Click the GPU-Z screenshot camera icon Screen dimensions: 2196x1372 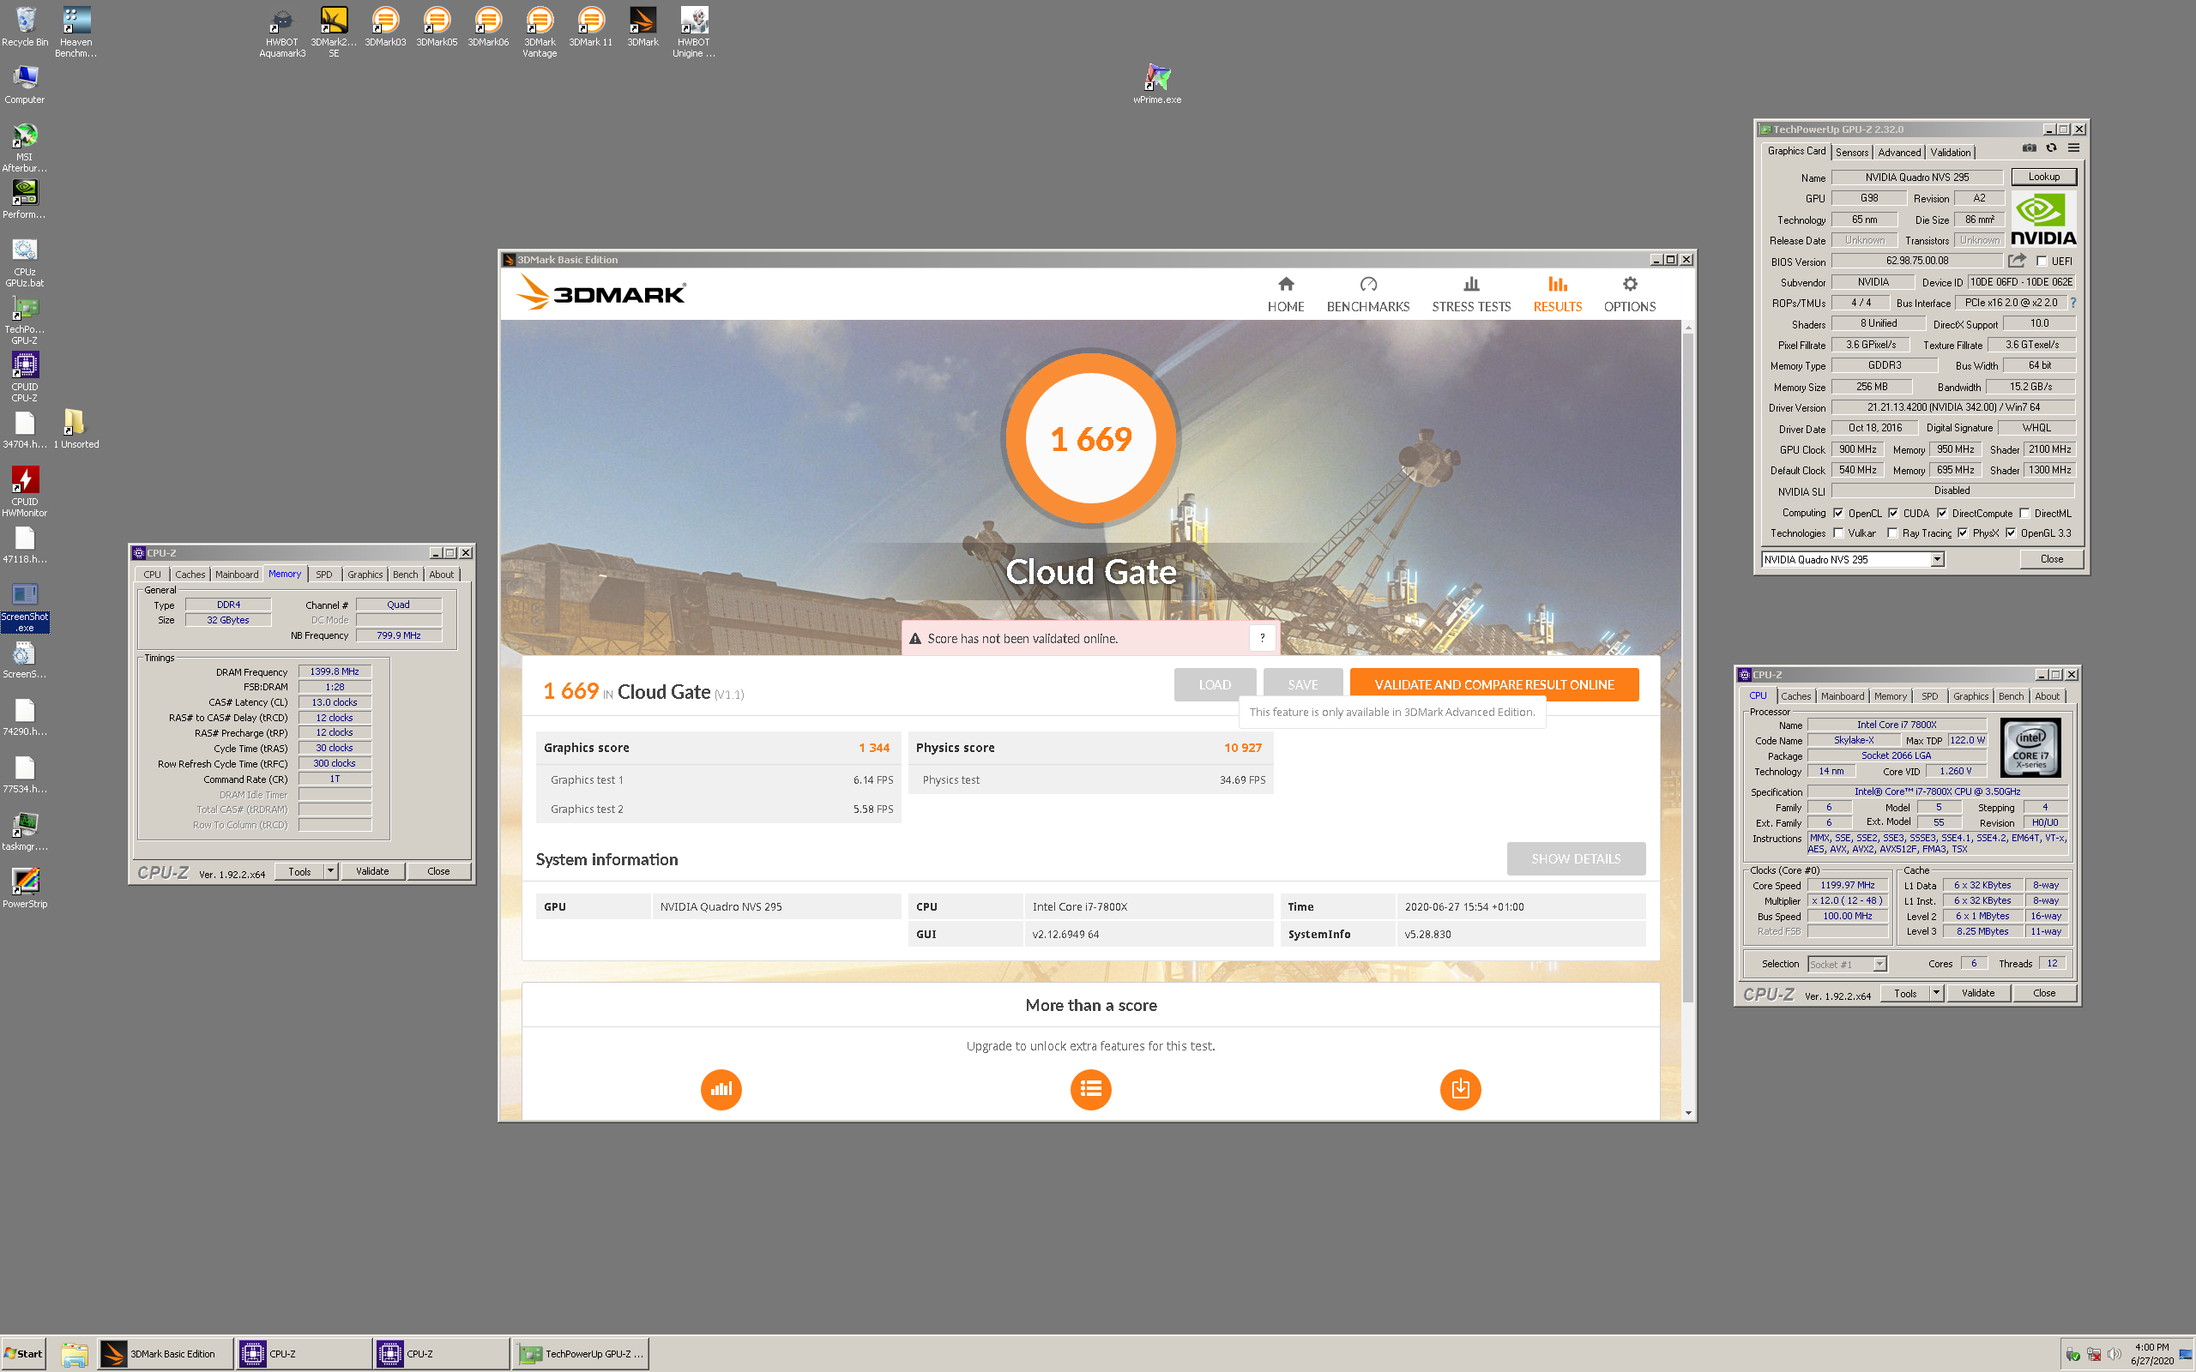coord(2029,147)
